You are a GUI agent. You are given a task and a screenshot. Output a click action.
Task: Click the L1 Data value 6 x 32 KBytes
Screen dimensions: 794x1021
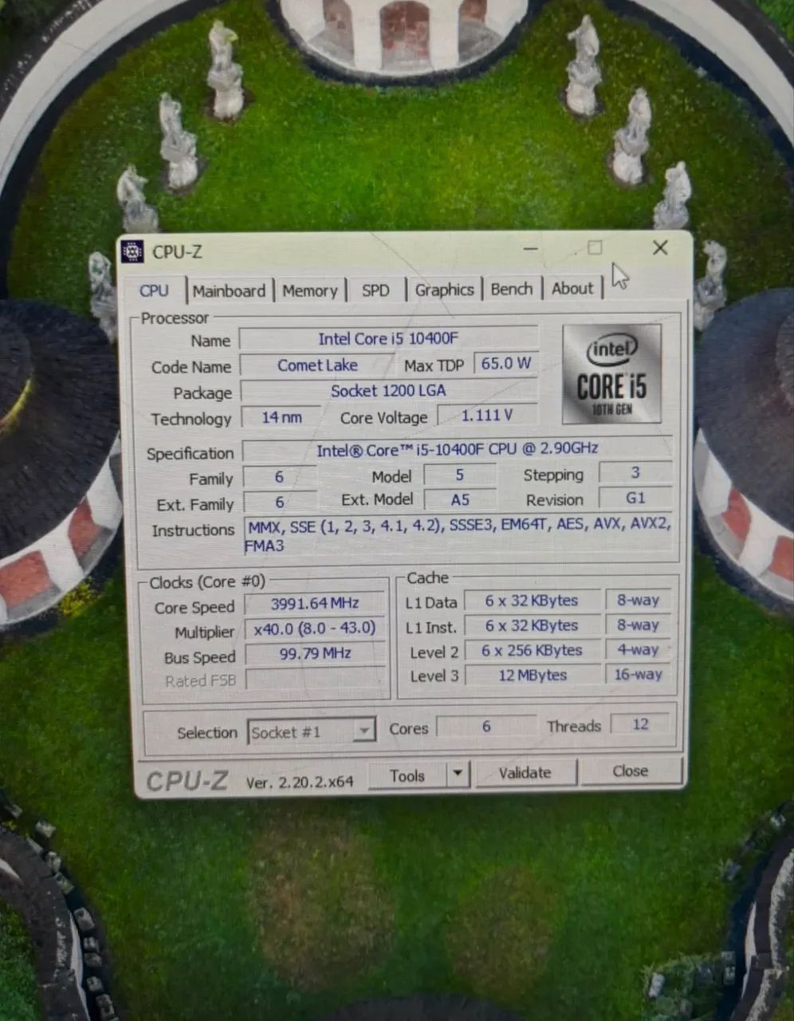[x=532, y=601]
